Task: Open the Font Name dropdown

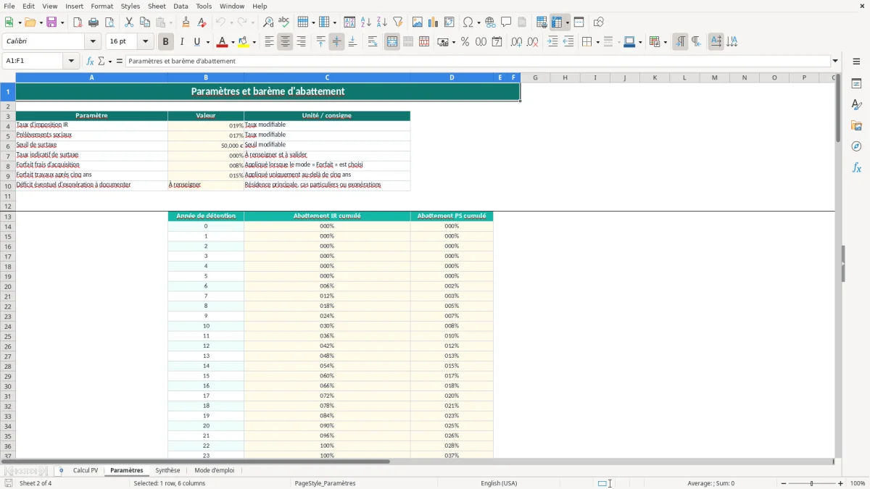Action: [x=93, y=42]
